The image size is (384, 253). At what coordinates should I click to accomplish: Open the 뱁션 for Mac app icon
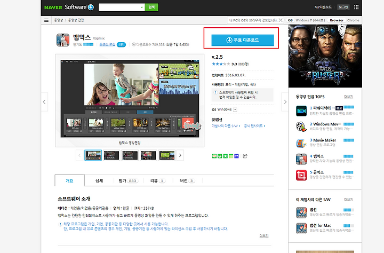pos(301,228)
